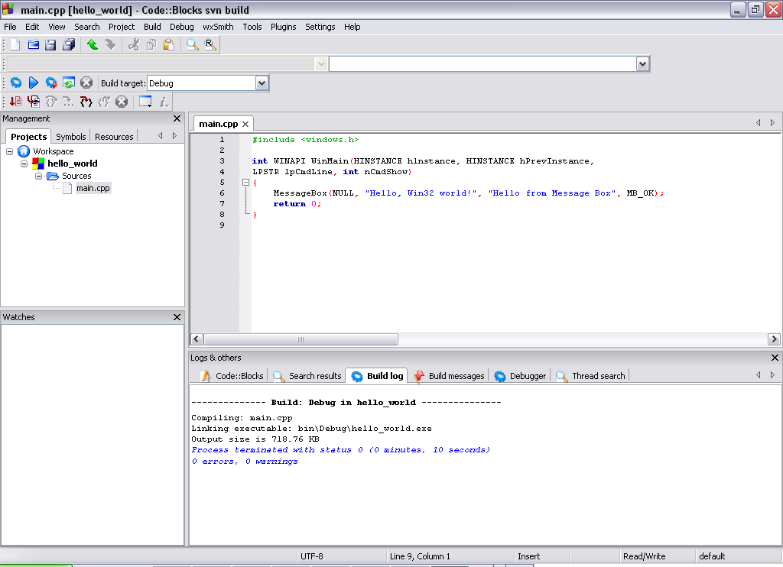783x567 pixels.
Task: Click the Paste clipboard icon
Action: [169, 45]
